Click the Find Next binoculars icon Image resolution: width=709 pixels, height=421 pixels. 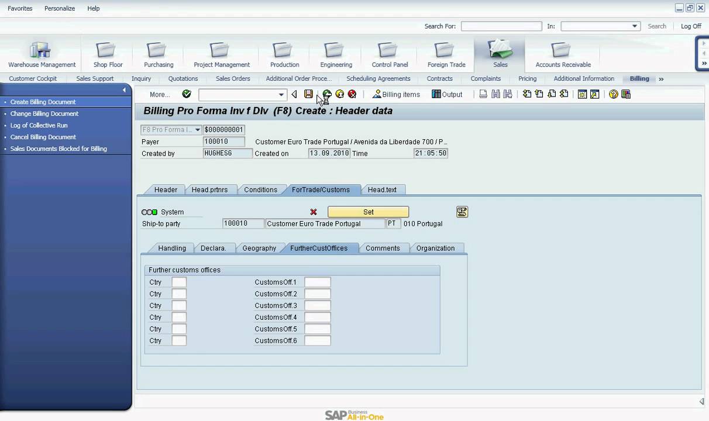point(508,94)
